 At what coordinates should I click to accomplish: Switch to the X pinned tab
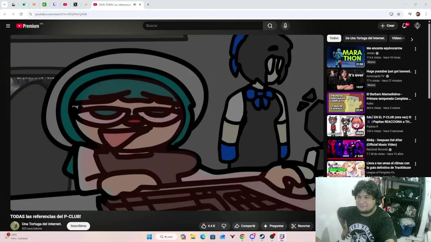pos(75,5)
